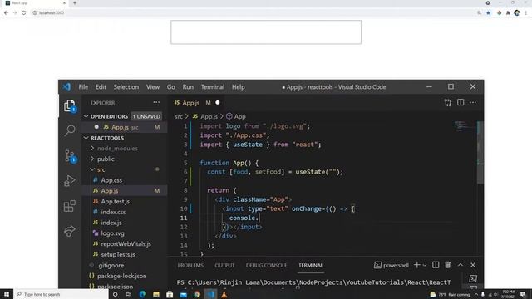Open the Explorer view in the activity bar
The height and width of the screenshot is (299, 532).
pyautogui.click(x=70, y=106)
